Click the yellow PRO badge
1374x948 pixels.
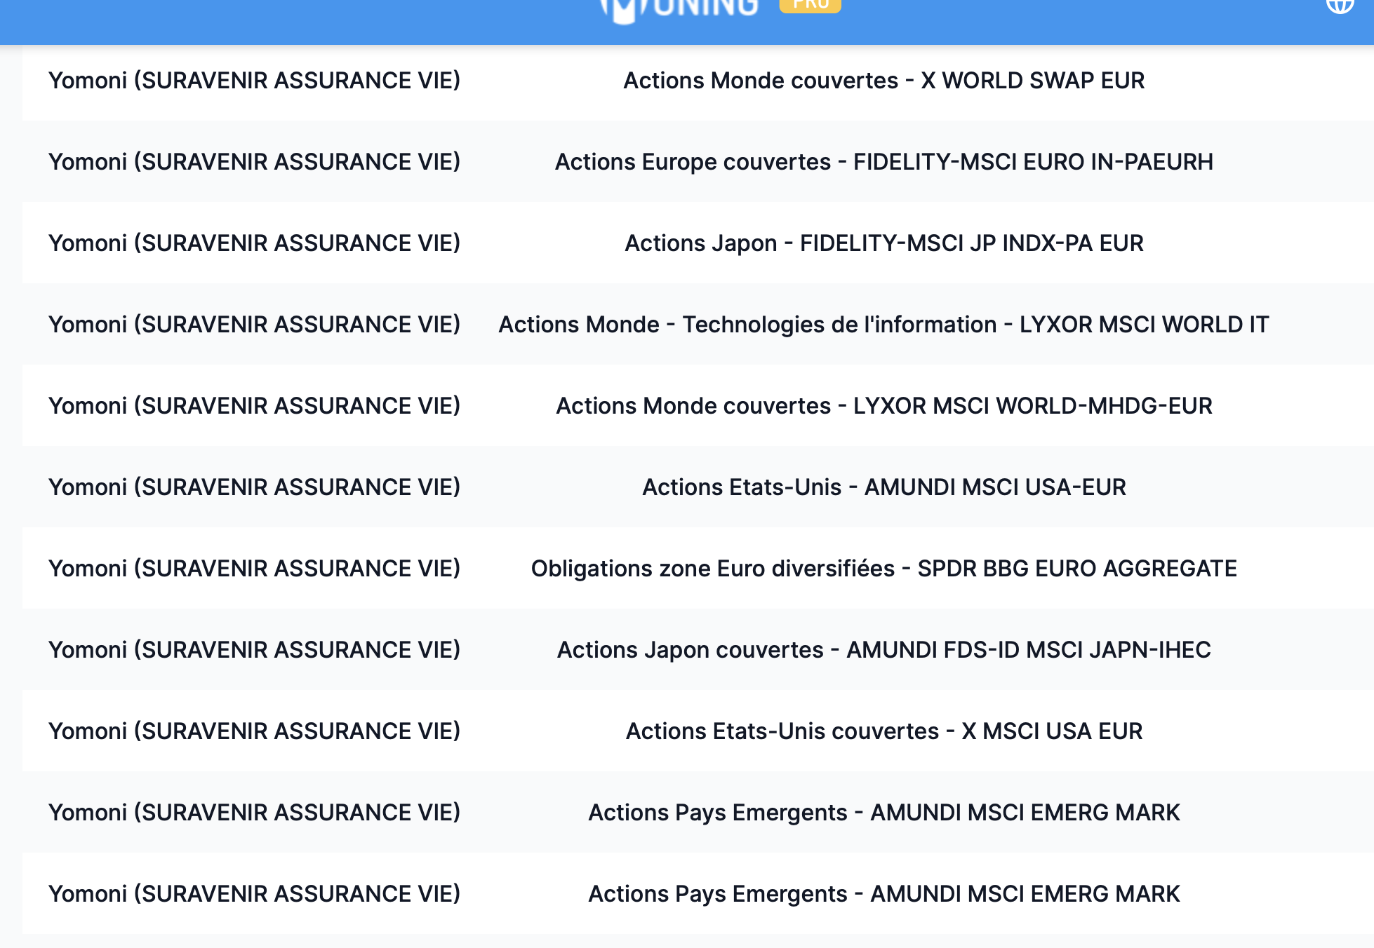coord(810,5)
